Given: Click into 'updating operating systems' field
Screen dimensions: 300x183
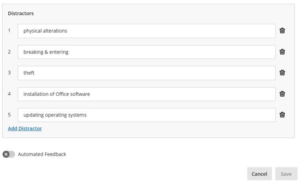Looking at the screenshot, I should pos(147,115).
